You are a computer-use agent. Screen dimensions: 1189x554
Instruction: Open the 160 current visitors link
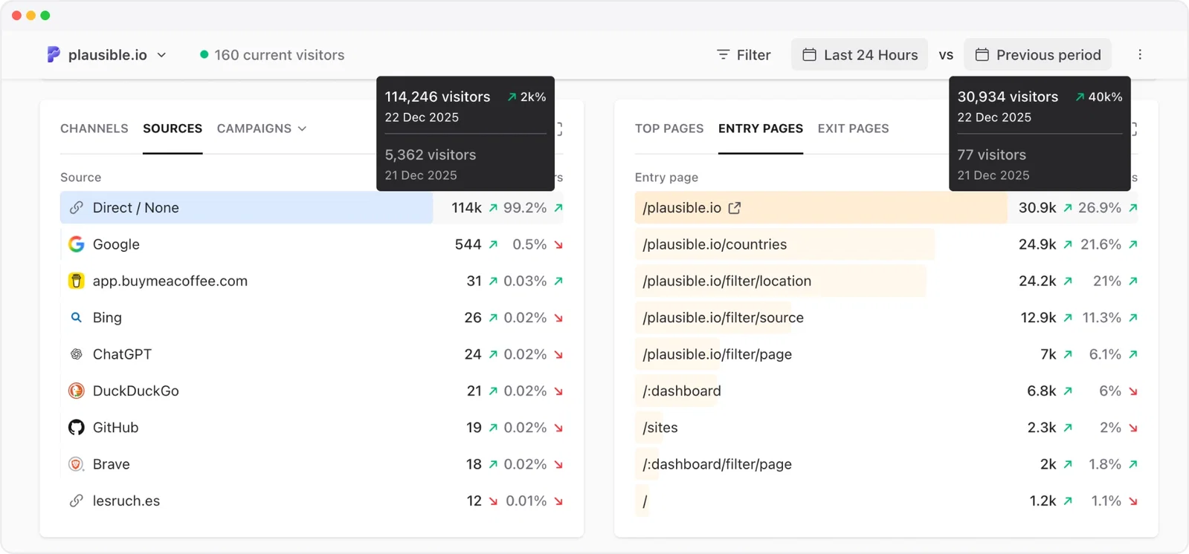click(272, 55)
